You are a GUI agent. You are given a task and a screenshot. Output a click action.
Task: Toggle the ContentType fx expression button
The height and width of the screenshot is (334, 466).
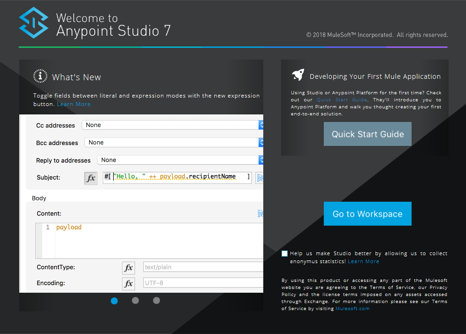[129, 268]
